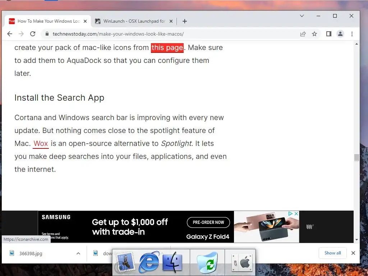This screenshot has width=368, height=276.
Task: Open the user profile menu
Action: 340,34
